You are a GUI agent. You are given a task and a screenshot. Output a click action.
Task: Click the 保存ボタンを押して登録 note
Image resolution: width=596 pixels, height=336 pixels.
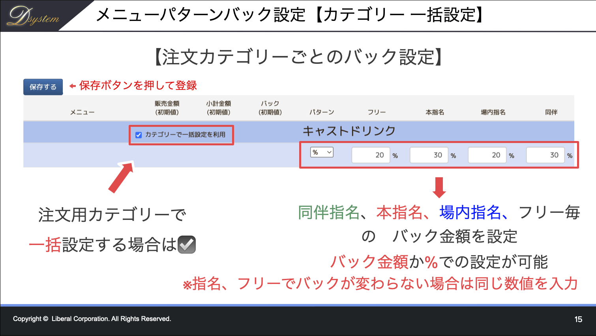tap(138, 85)
